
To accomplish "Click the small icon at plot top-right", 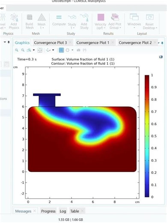I will coord(161,57).
